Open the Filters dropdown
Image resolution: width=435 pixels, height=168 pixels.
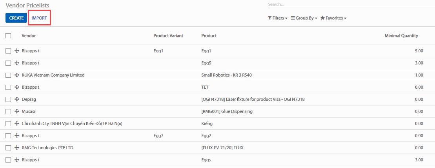click(277, 18)
